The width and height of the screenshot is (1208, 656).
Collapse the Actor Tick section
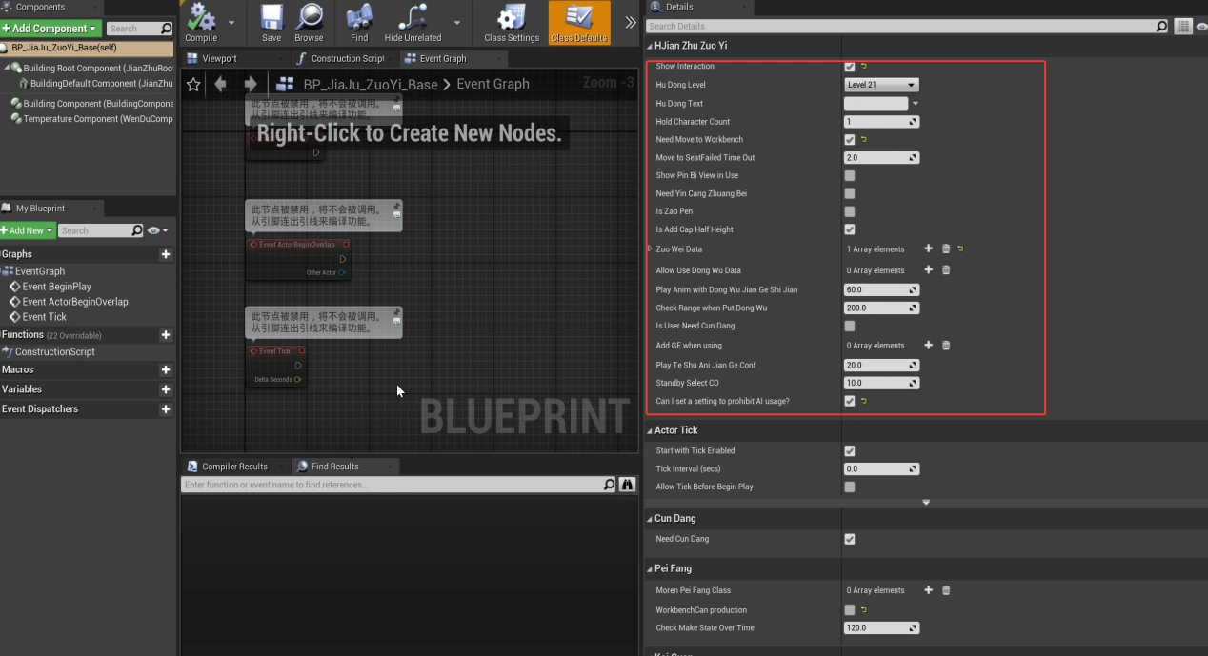(x=651, y=430)
